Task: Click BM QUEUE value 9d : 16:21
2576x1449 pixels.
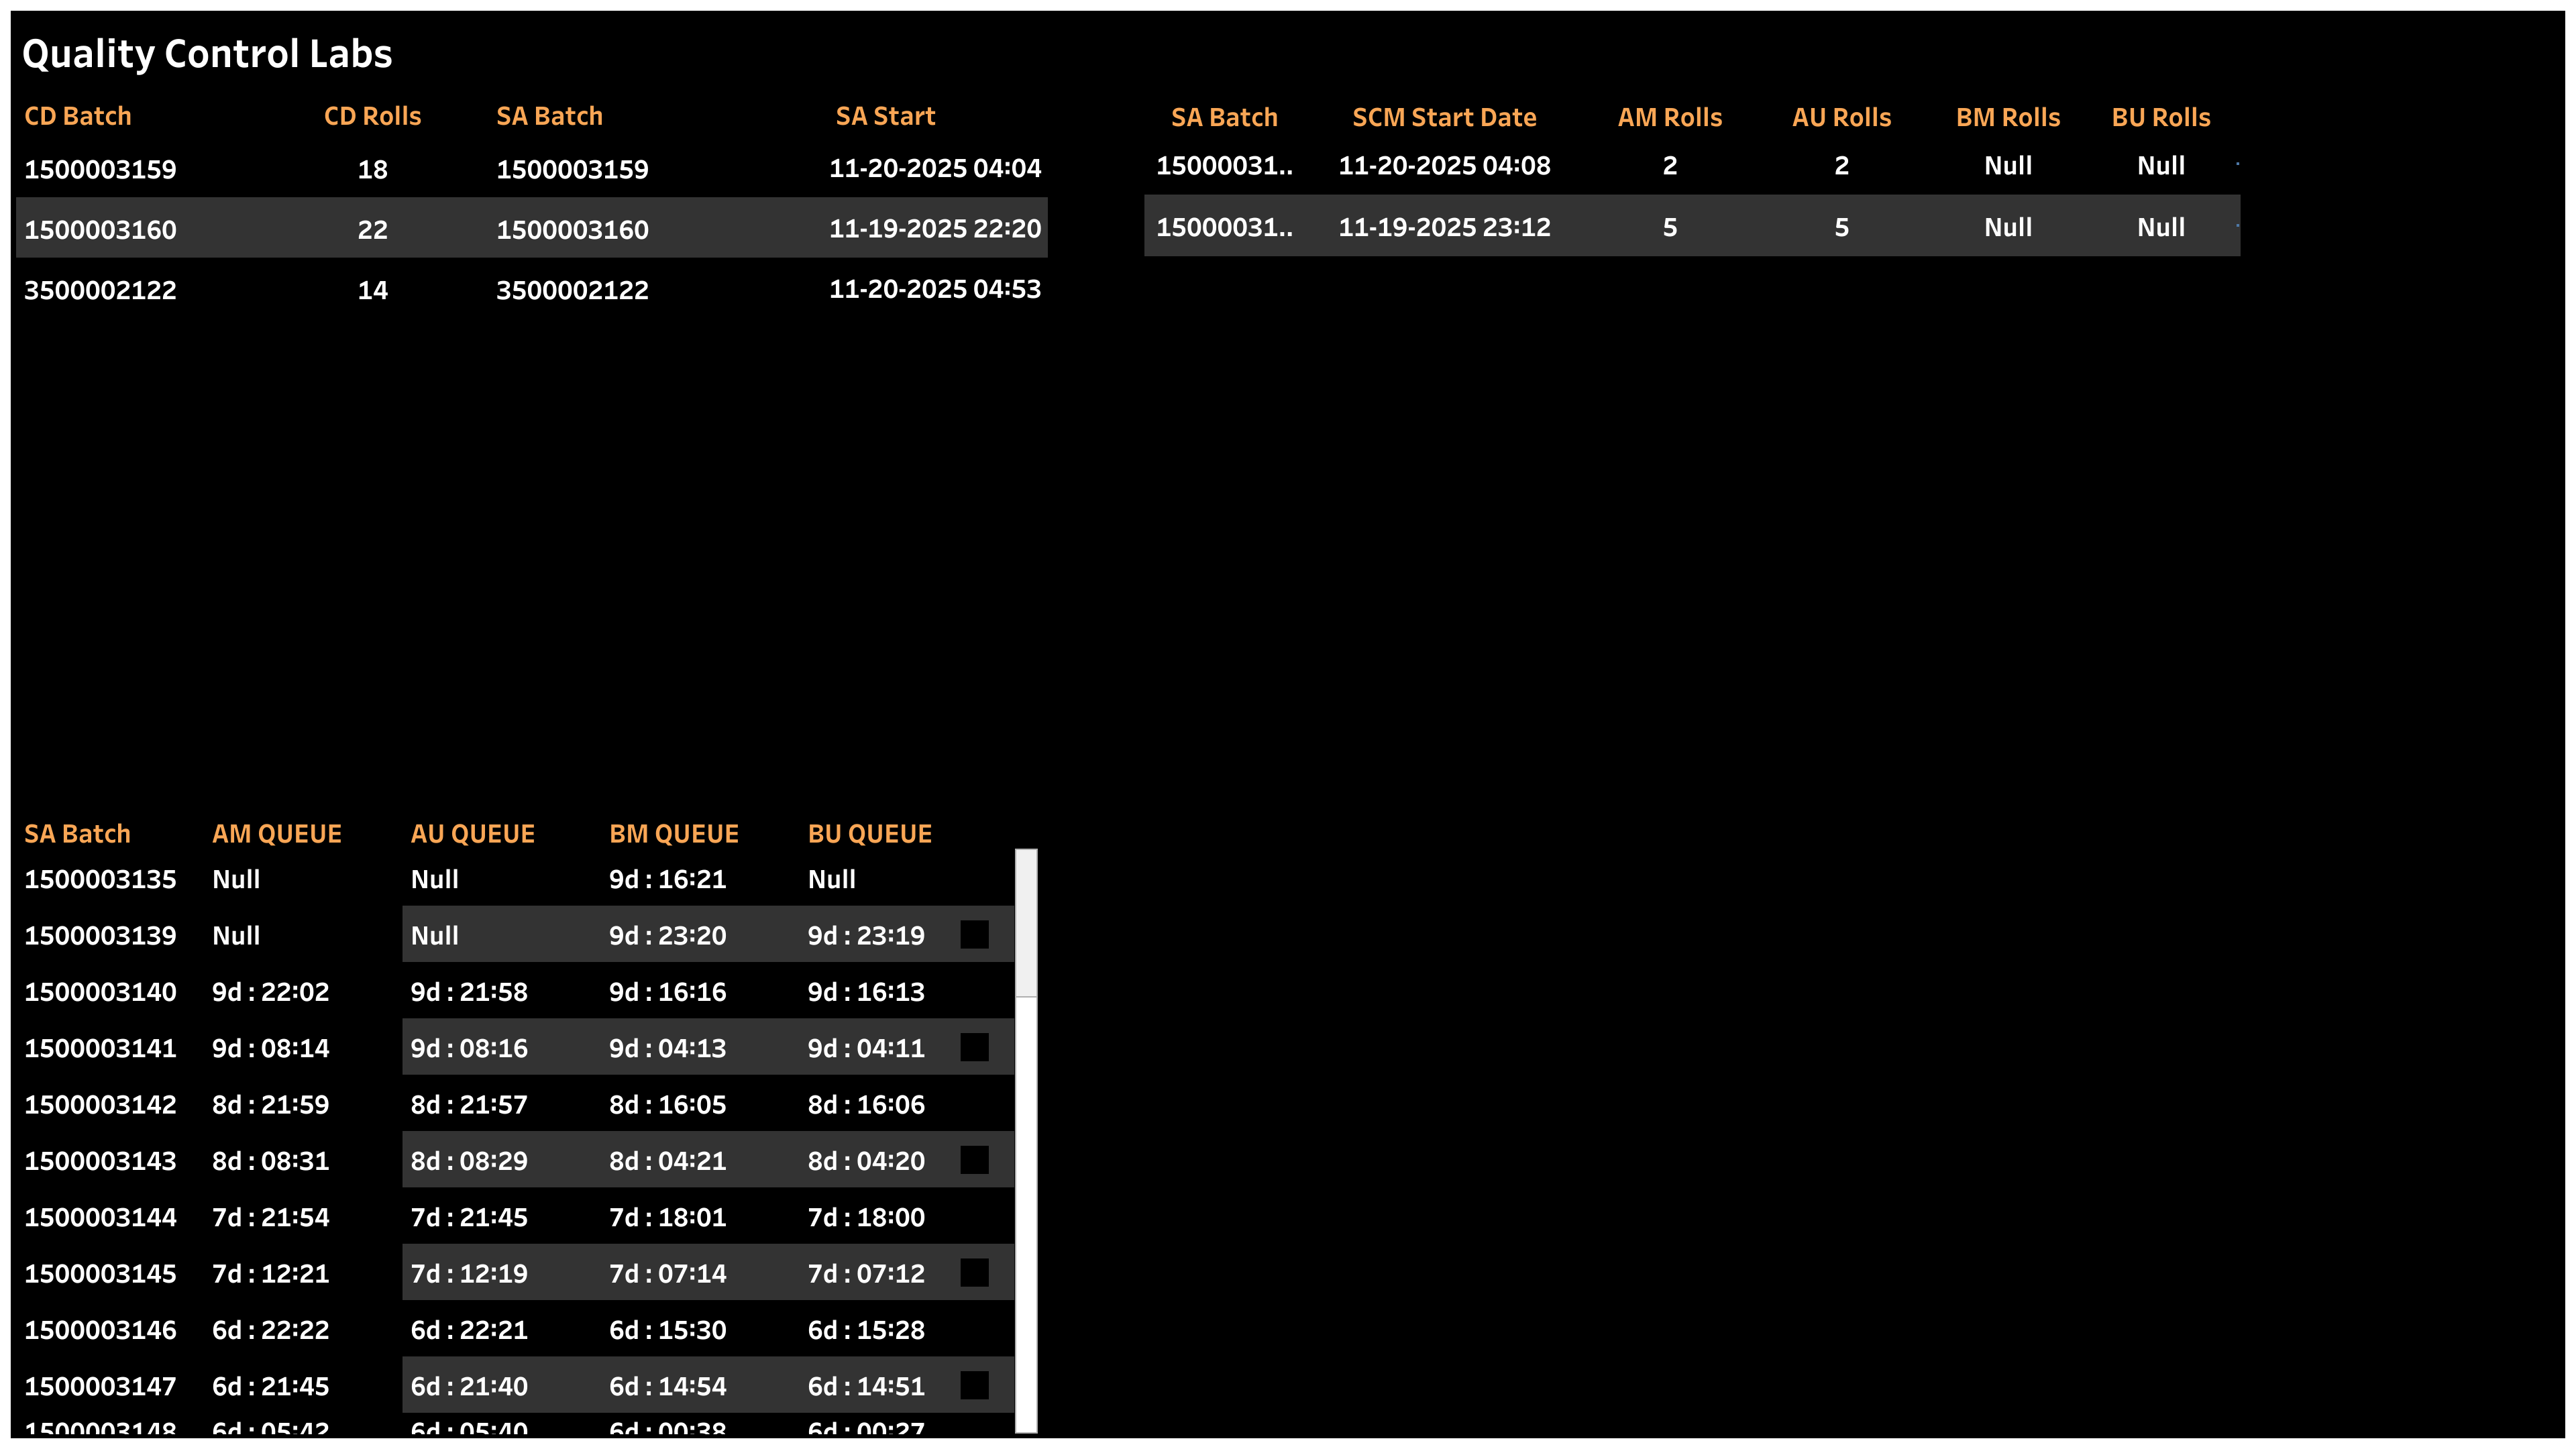Action: (667, 879)
